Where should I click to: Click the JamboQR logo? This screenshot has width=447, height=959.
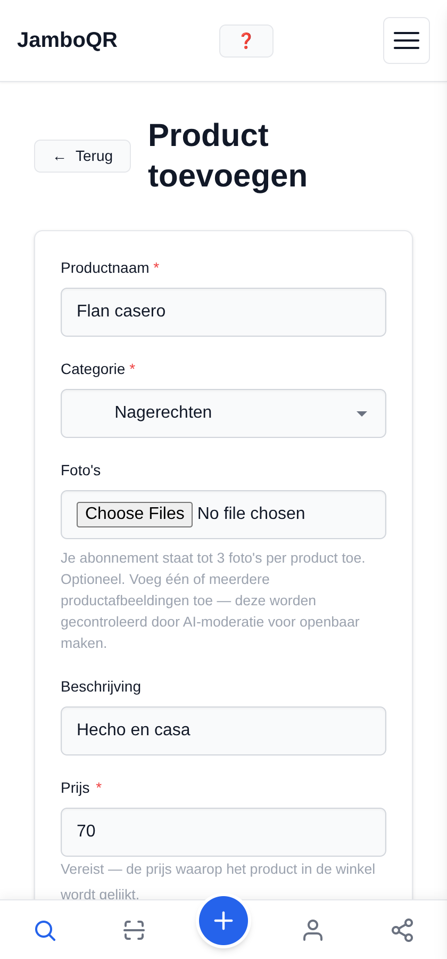click(x=67, y=40)
